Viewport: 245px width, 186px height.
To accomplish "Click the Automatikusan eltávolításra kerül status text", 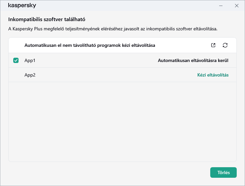I will coord(193,60).
